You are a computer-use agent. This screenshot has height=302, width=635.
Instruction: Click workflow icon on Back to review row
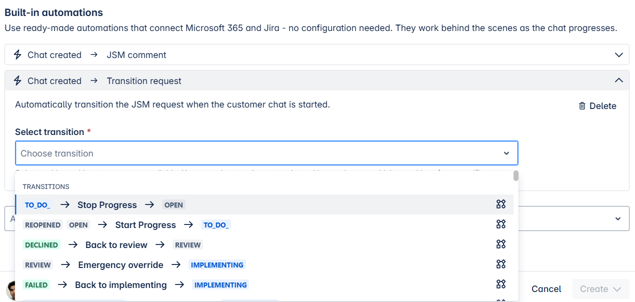[x=500, y=244]
